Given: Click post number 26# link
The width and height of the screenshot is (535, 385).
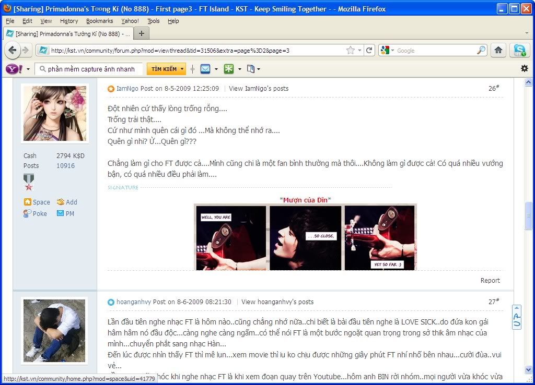Looking at the screenshot, I should coord(494,88).
